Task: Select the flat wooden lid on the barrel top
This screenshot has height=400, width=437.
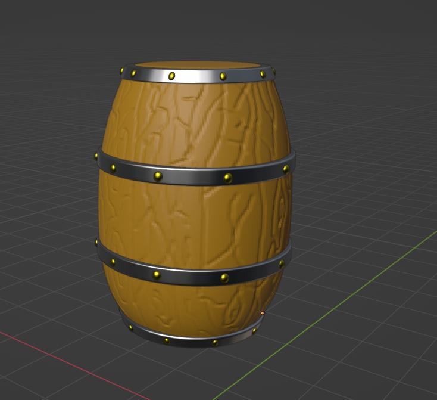Action: [x=197, y=65]
